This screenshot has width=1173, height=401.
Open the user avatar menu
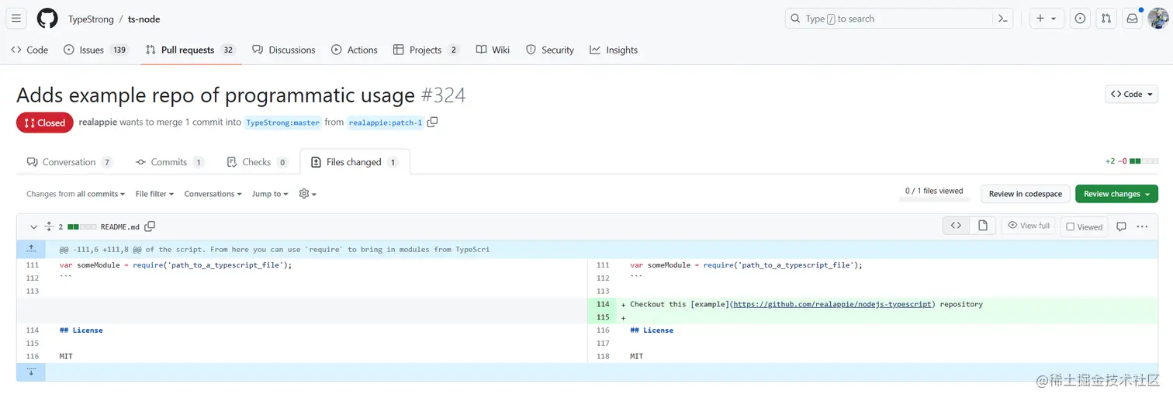[x=1157, y=19]
